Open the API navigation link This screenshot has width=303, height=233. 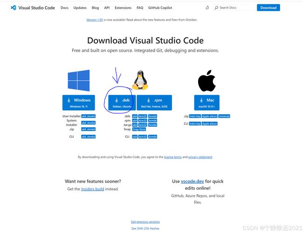[107, 8]
